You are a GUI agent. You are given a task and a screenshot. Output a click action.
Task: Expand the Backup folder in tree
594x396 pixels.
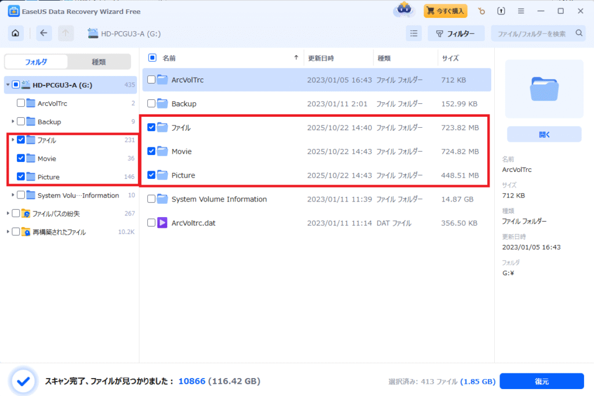[x=13, y=122]
